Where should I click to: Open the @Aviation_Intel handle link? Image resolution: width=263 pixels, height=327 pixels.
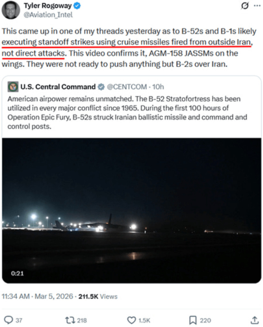pos(49,14)
